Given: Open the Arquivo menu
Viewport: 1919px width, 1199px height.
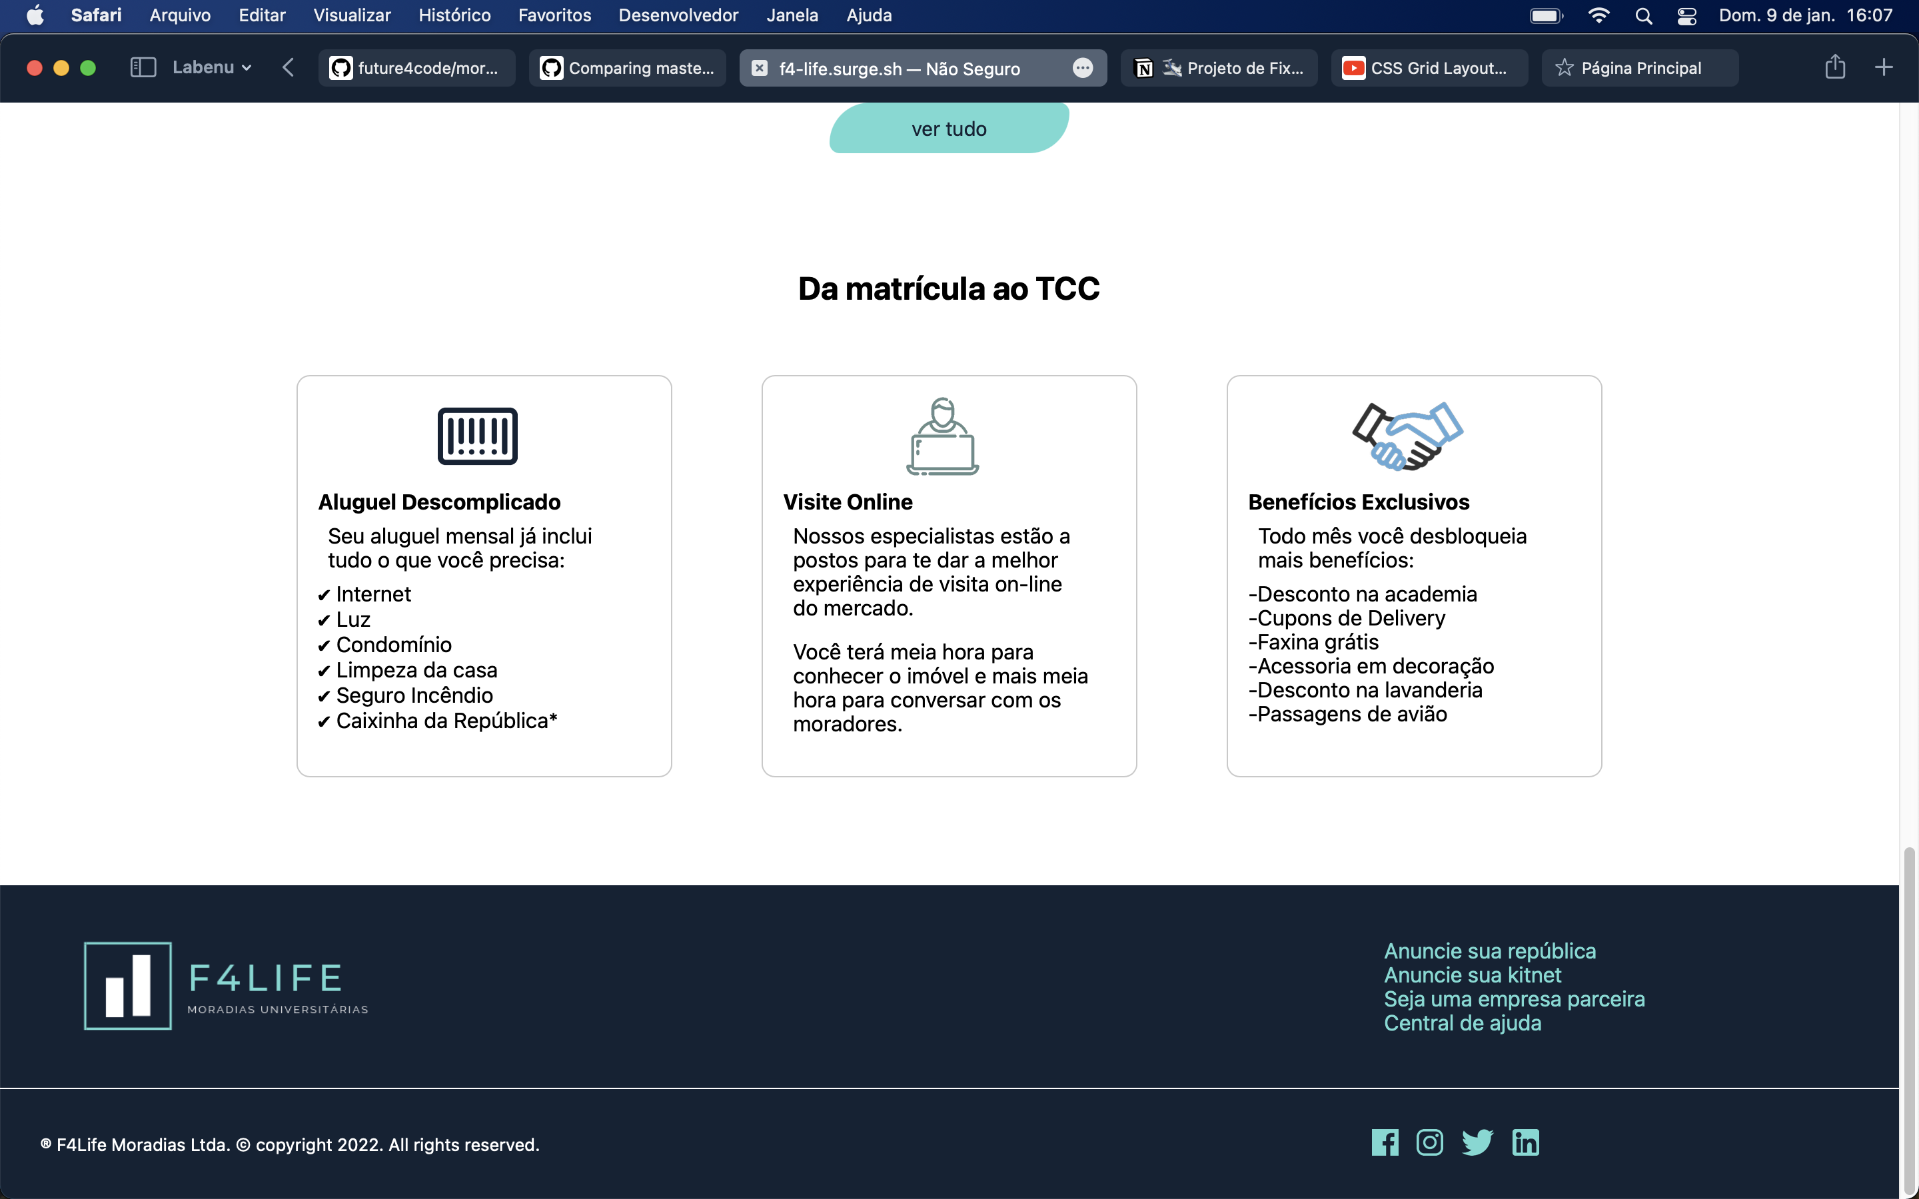Looking at the screenshot, I should click(179, 15).
